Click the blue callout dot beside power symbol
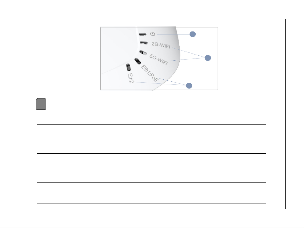Viewport: 304px width, 228px height. pos(193,34)
